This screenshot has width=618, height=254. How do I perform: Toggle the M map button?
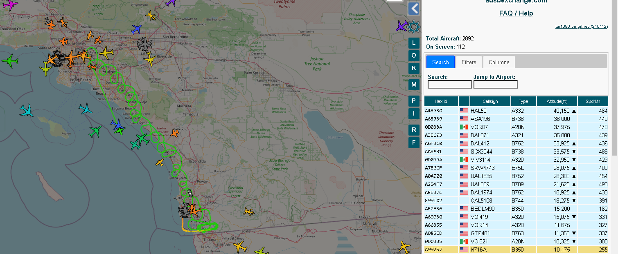tap(414, 85)
